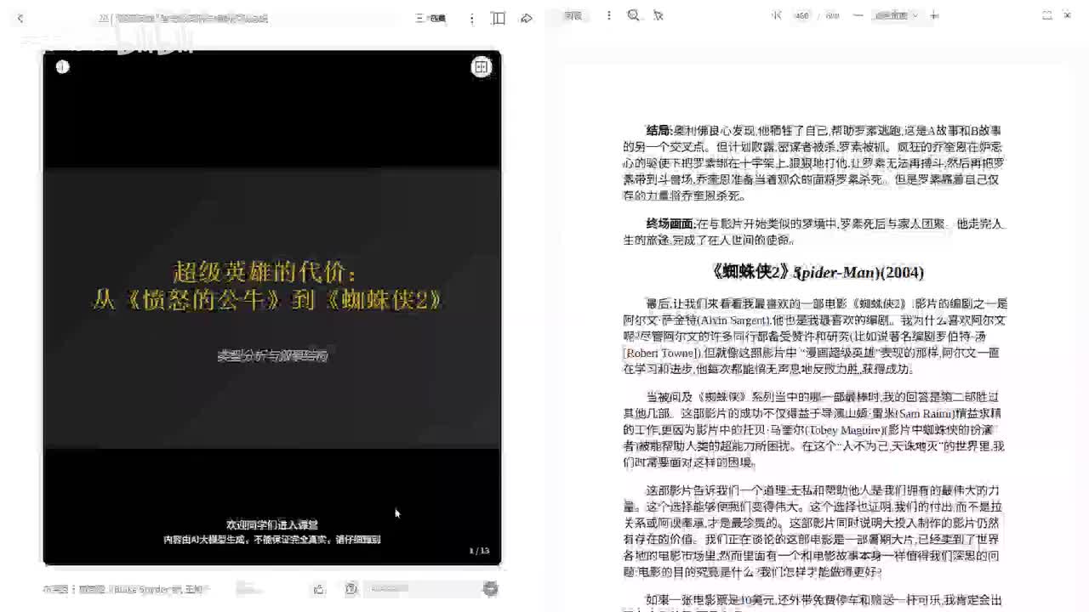Screen dimensions: 1089x612
Task: Click the heading 《蜘蛛侠2》Spider-Man (2004)
Action: click(818, 272)
